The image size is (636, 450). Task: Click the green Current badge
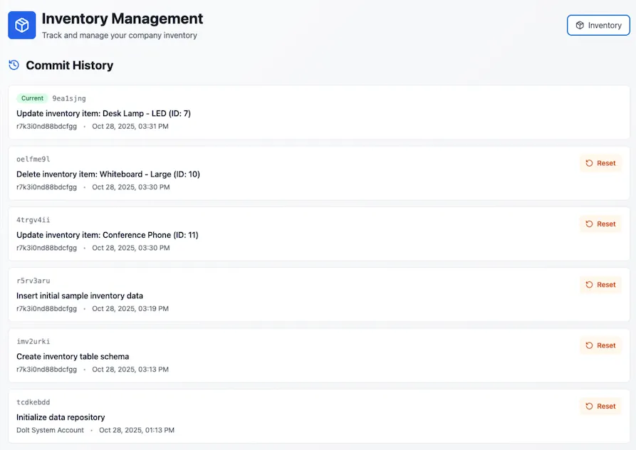[31, 98]
